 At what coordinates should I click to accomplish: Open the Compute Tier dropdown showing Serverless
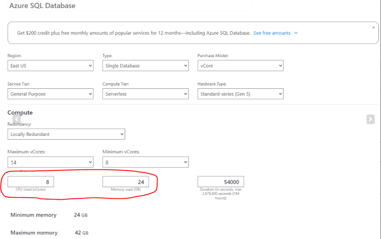(145, 94)
